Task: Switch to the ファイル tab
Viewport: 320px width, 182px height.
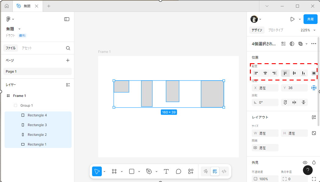Action: (11, 48)
